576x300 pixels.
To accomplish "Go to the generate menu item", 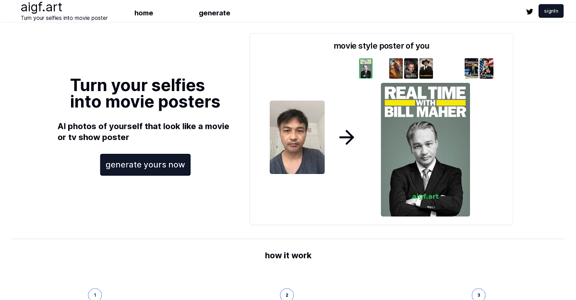I will (214, 13).
